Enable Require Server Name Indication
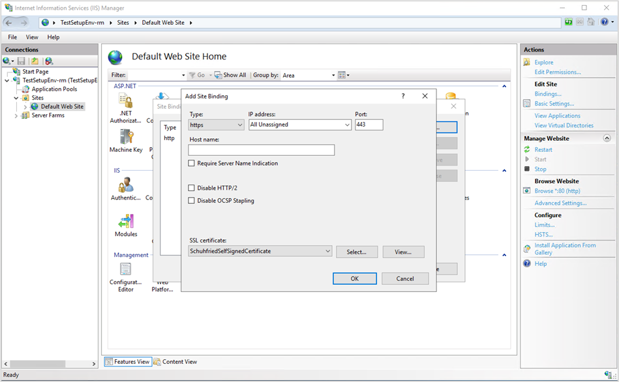 pos(192,164)
